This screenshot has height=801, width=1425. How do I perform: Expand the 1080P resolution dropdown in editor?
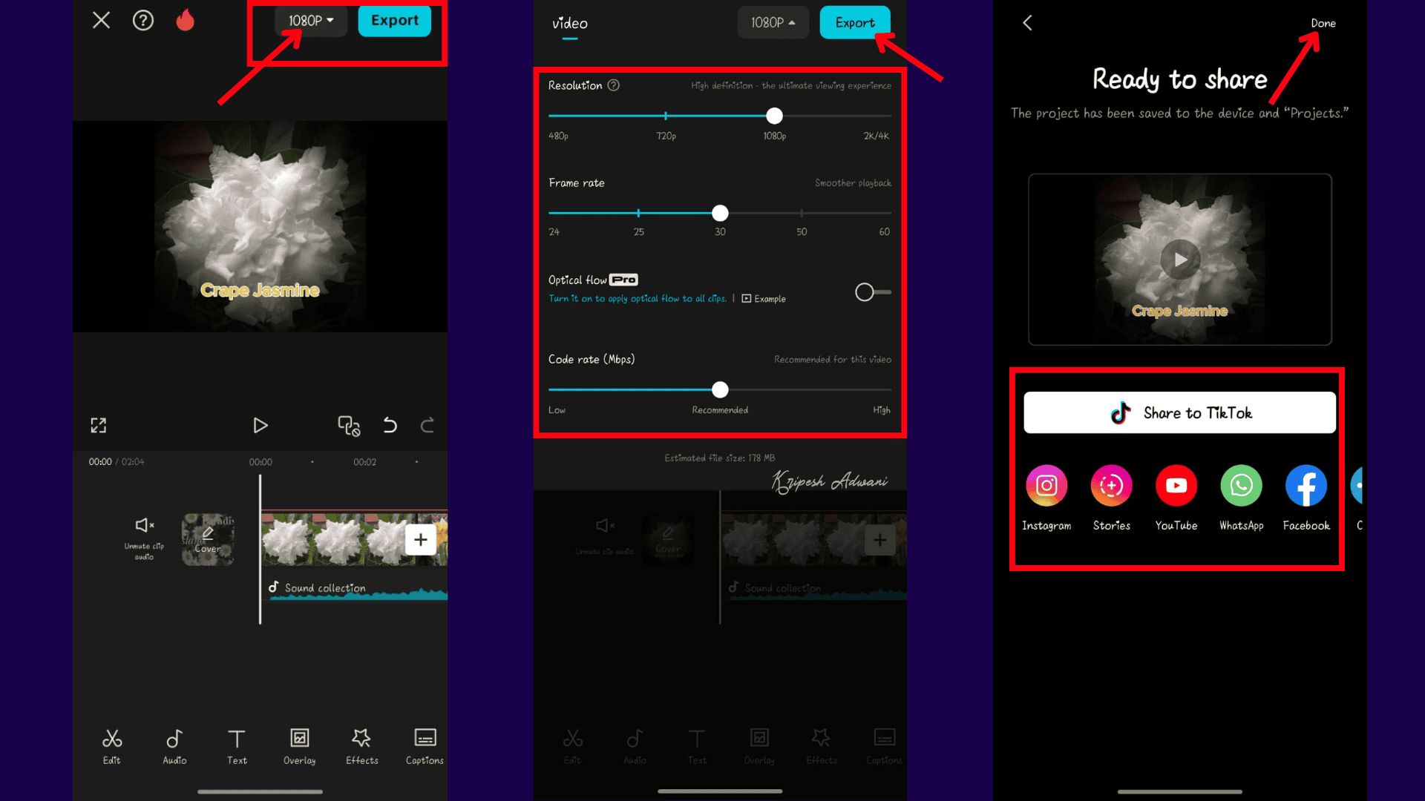(311, 21)
